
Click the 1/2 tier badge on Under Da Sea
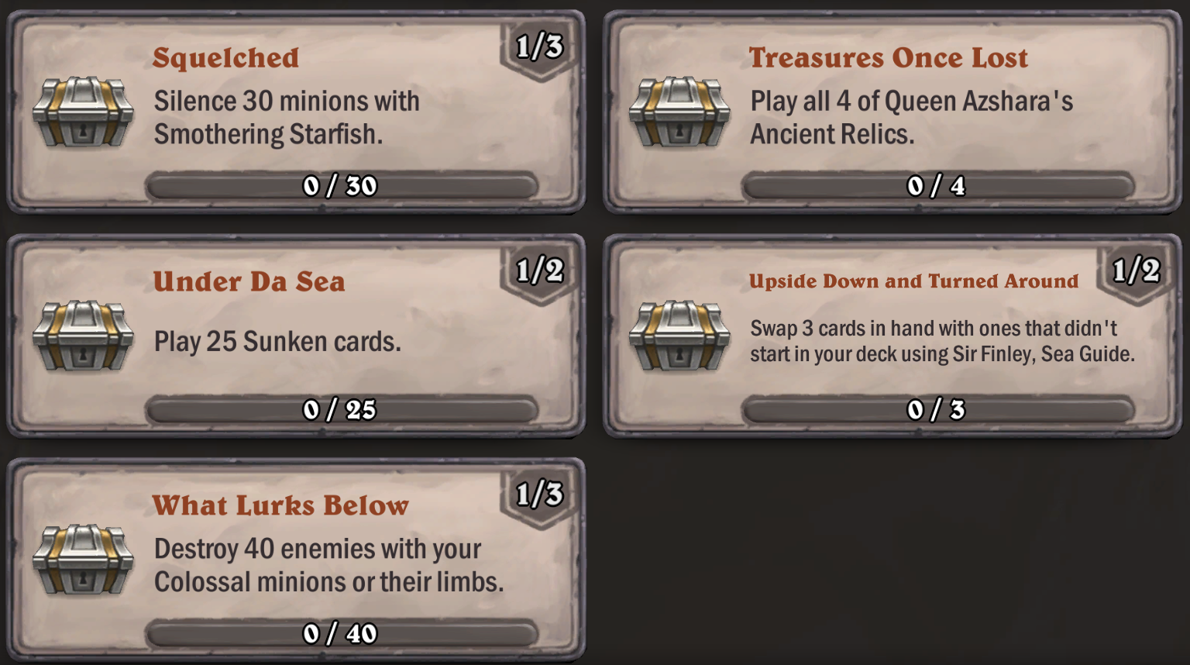tap(539, 271)
